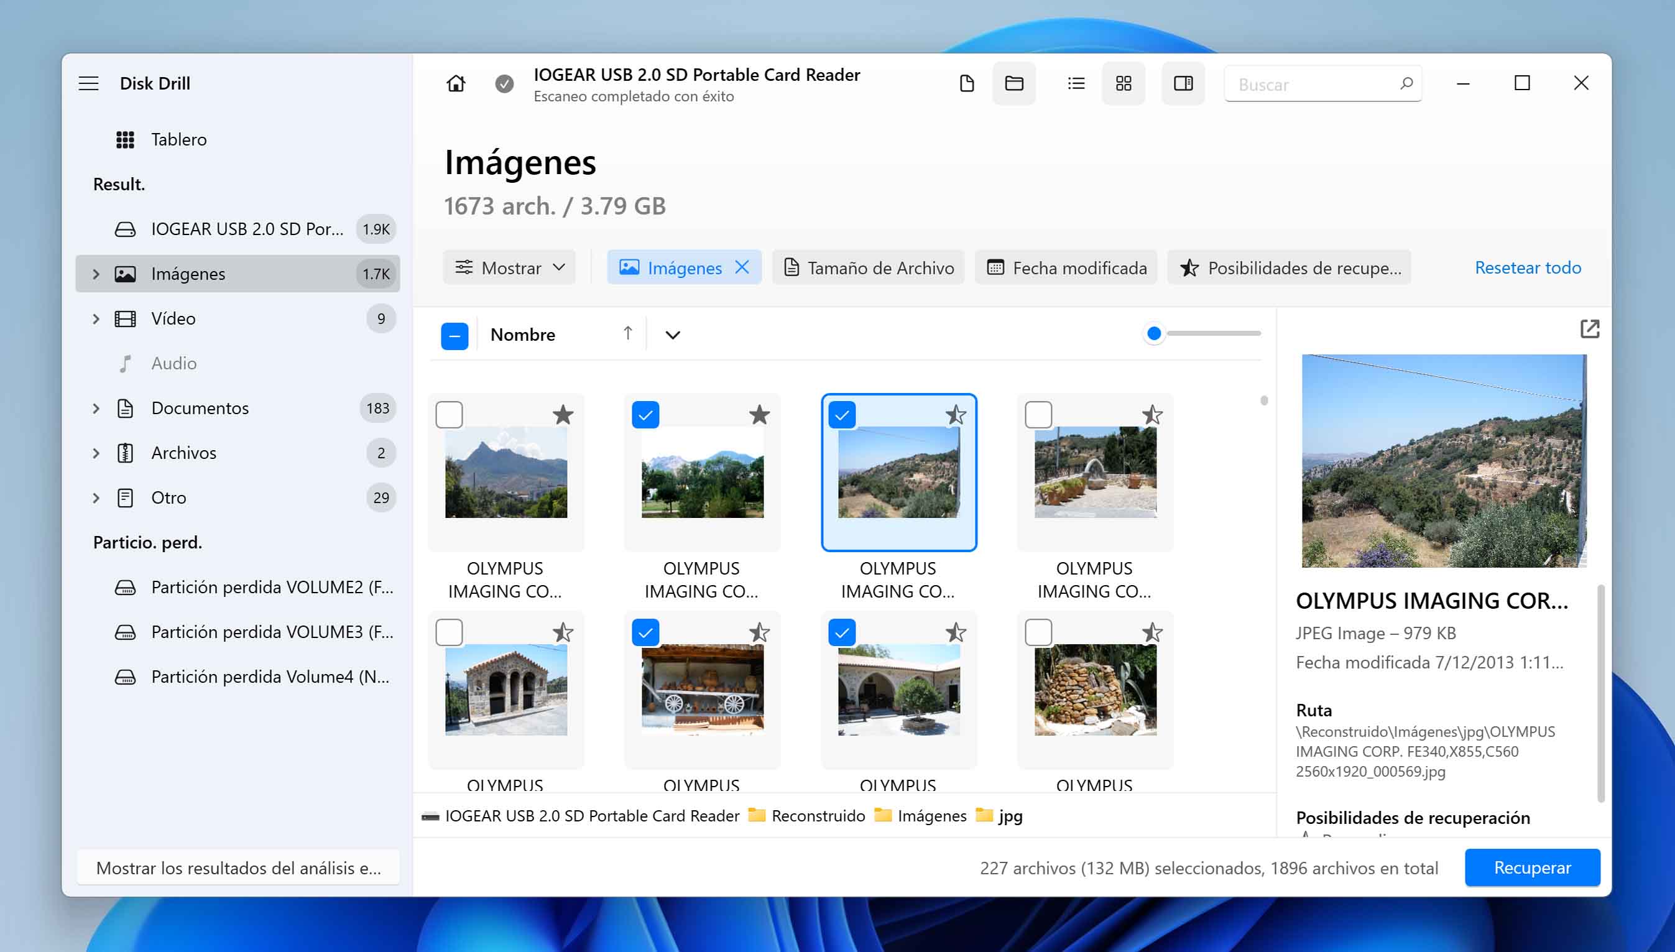Click the Recuperar button
This screenshot has width=1675, height=952.
tap(1533, 867)
